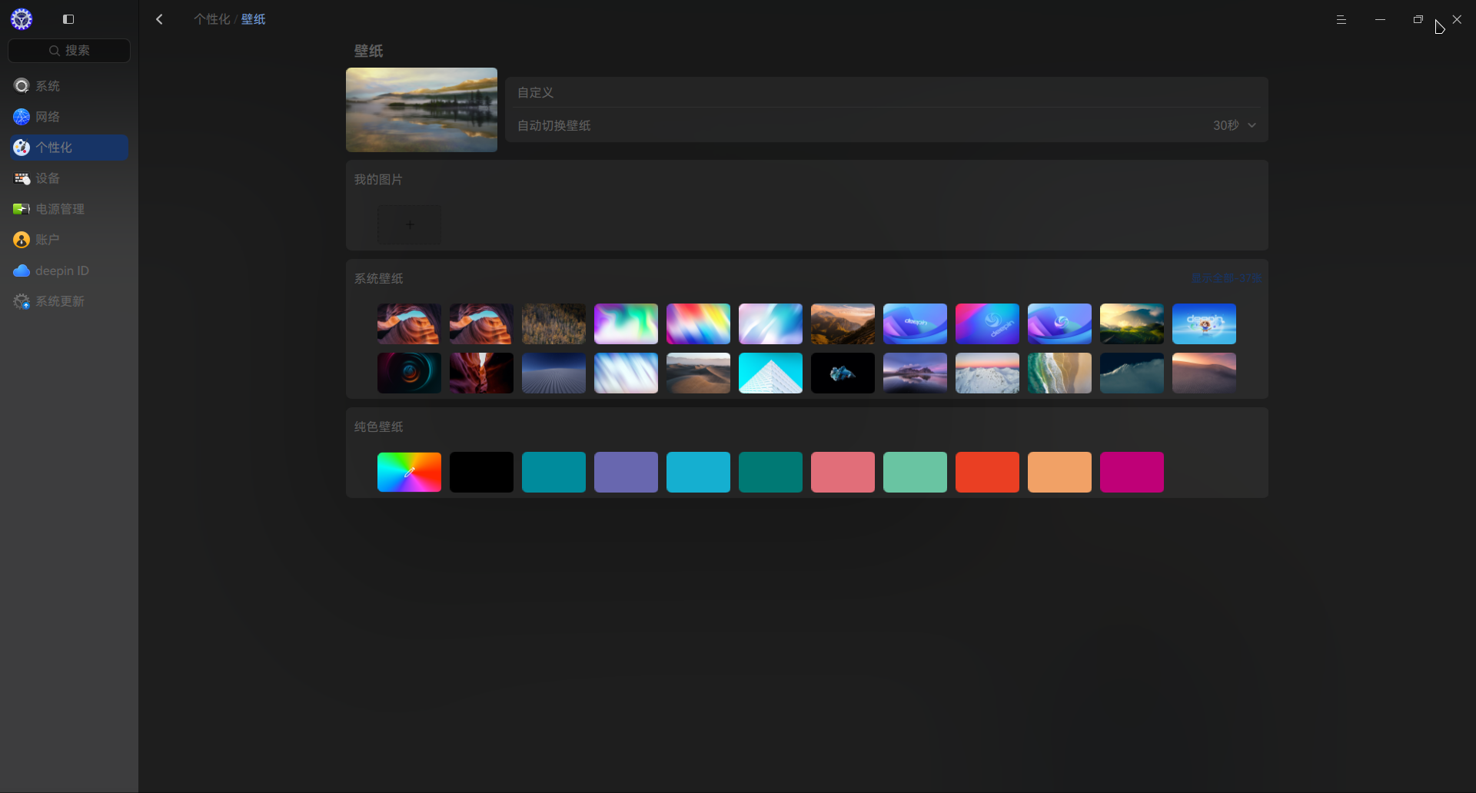Viewport: 1476px width, 793px height.
Task: Choose the pink solid wallpaper color
Action: [x=843, y=472]
